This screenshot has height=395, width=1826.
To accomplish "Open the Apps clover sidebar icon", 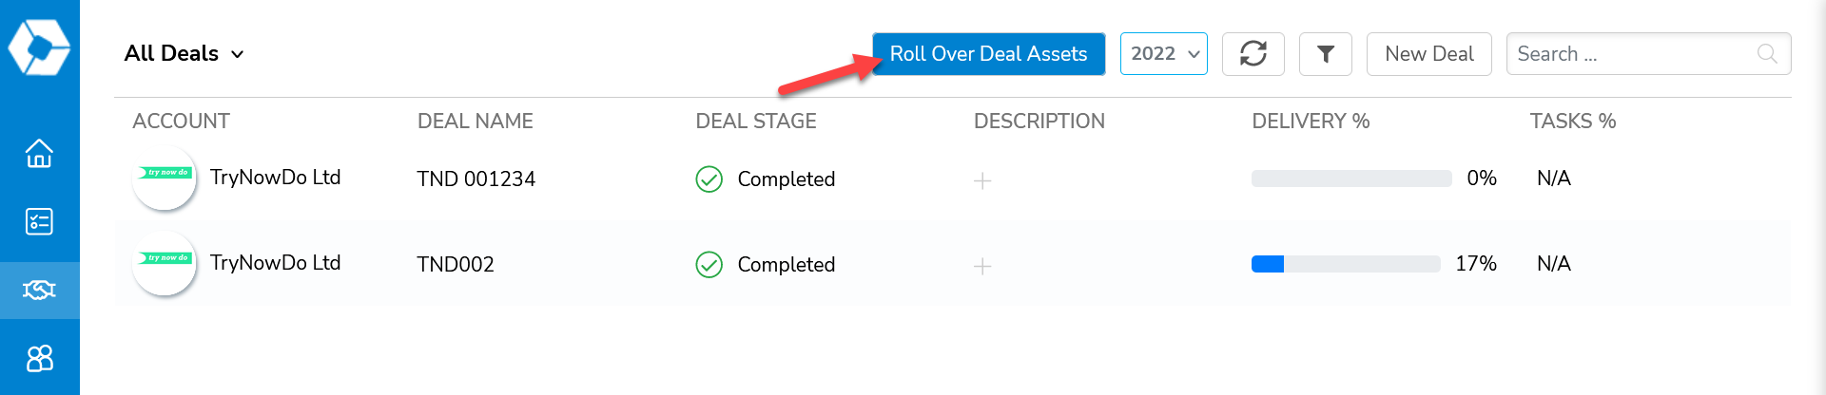I will coord(39,358).
